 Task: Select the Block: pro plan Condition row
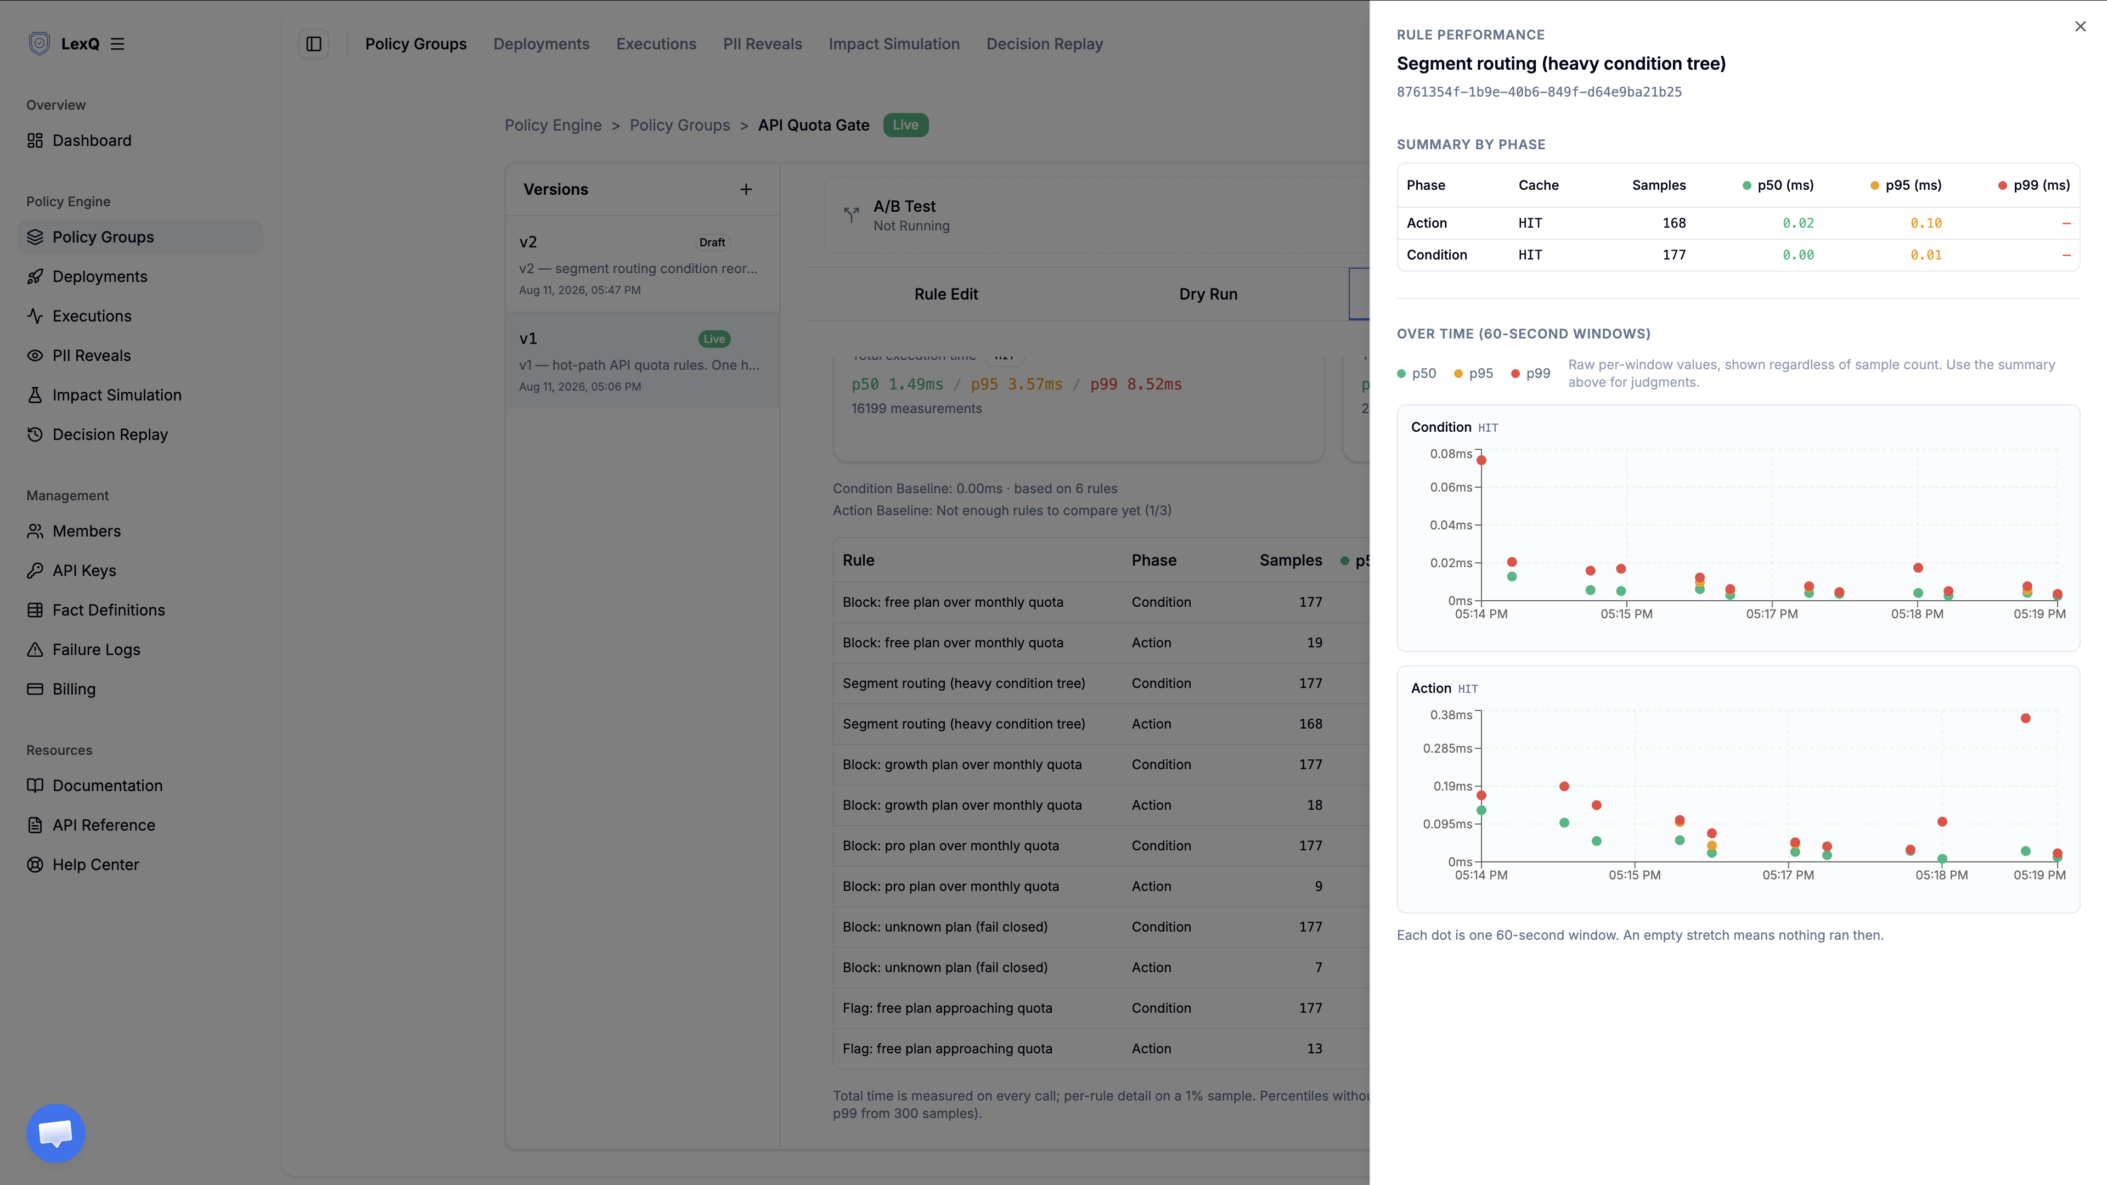click(1101, 845)
